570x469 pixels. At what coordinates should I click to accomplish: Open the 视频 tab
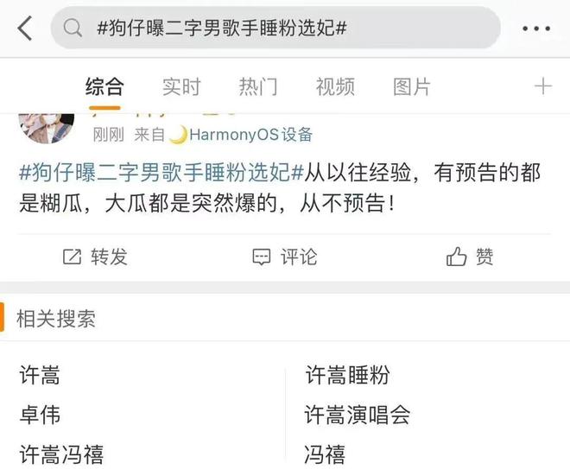[x=335, y=87]
